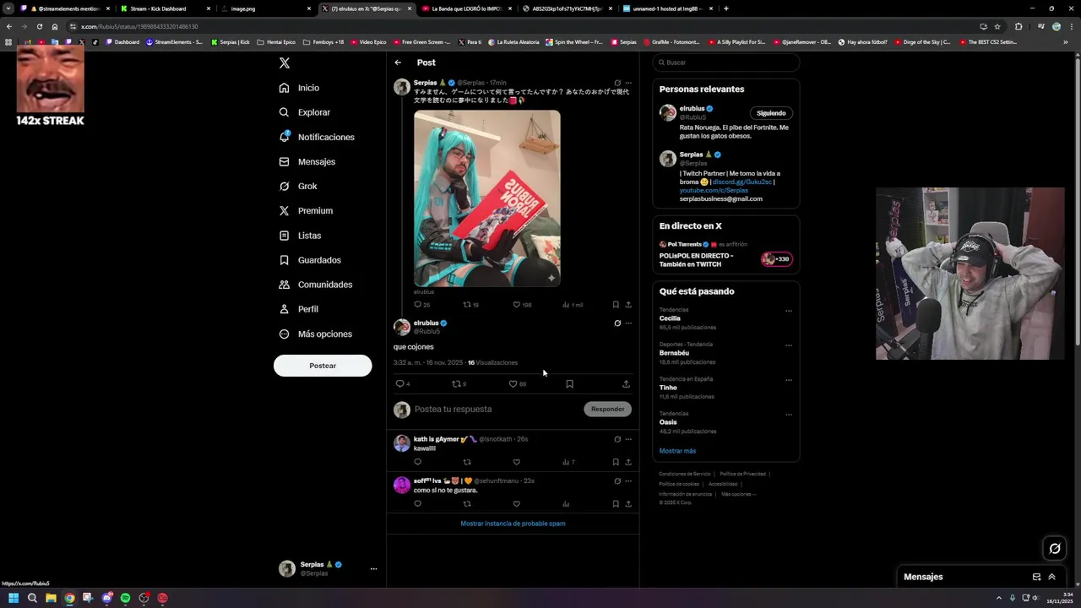Open the Windows Start menu
The height and width of the screenshot is (608, 1081).
point(14,598)
